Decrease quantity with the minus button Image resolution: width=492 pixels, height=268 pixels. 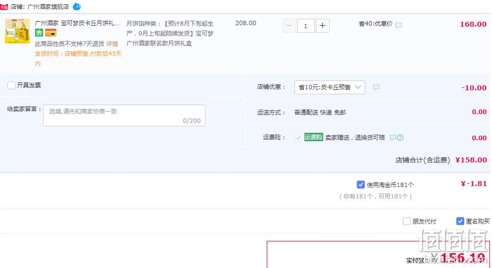click(289, 26)
